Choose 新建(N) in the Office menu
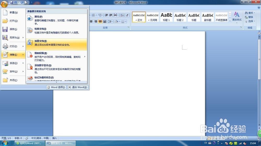The image size is (261, 146). (13, 12)
